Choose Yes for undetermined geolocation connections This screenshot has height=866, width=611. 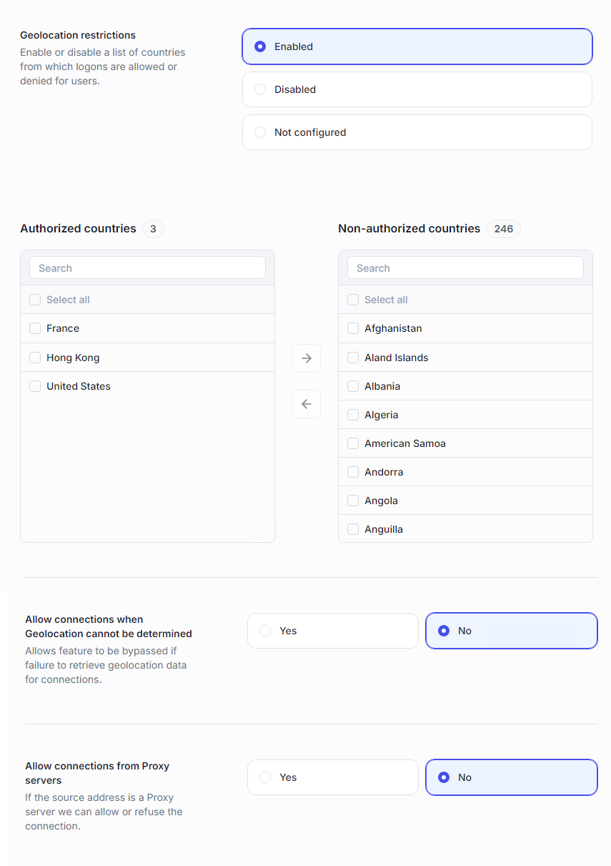pos(266,631)
